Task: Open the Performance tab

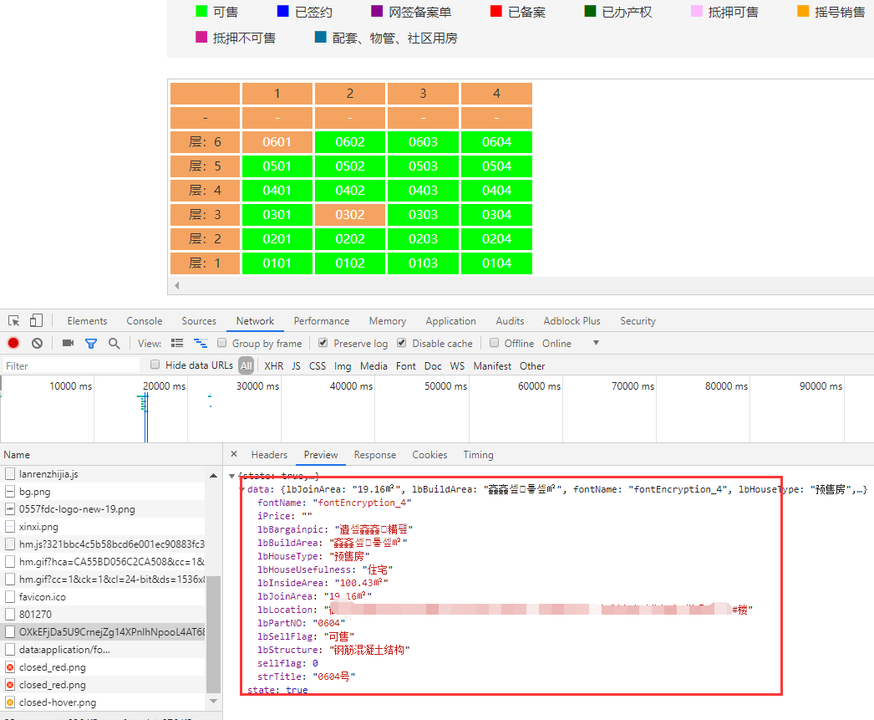Action: click(322, 320)
